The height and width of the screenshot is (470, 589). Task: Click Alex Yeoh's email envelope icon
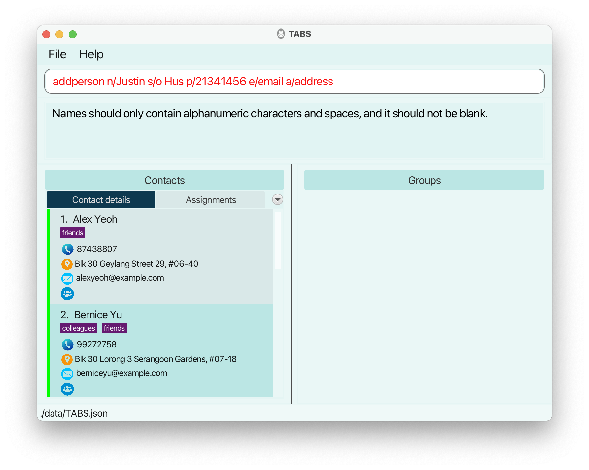click(67, 278)
